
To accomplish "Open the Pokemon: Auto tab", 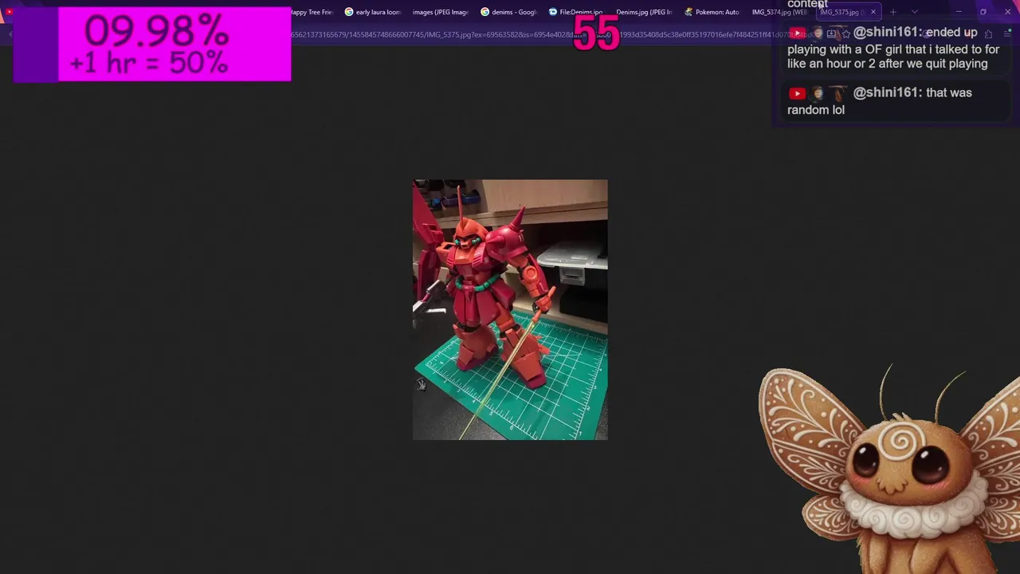I will (712, 12).
